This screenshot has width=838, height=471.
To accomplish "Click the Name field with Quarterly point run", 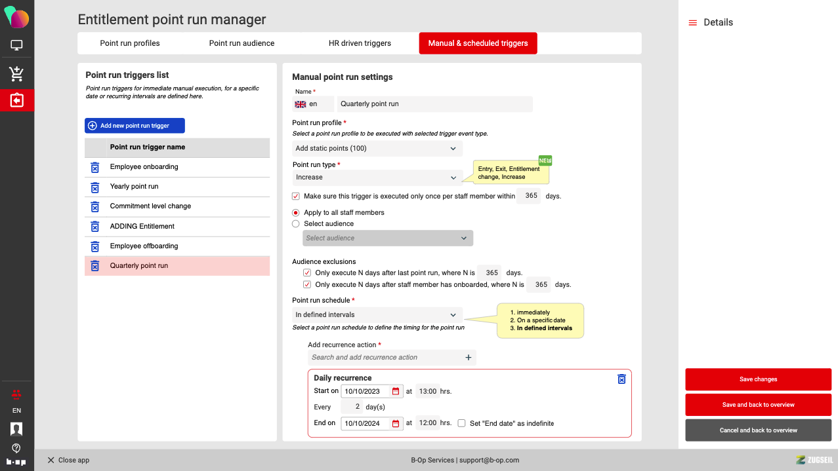I will tap(434, 104).
